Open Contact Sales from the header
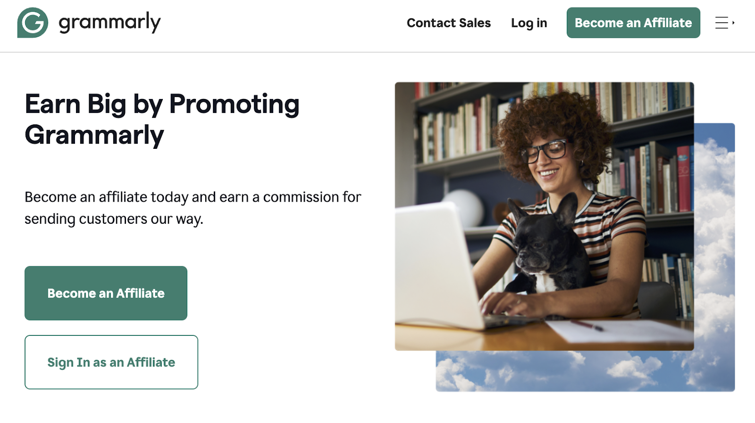The width and height of the screenshot is (755, 423). [448, 23]
